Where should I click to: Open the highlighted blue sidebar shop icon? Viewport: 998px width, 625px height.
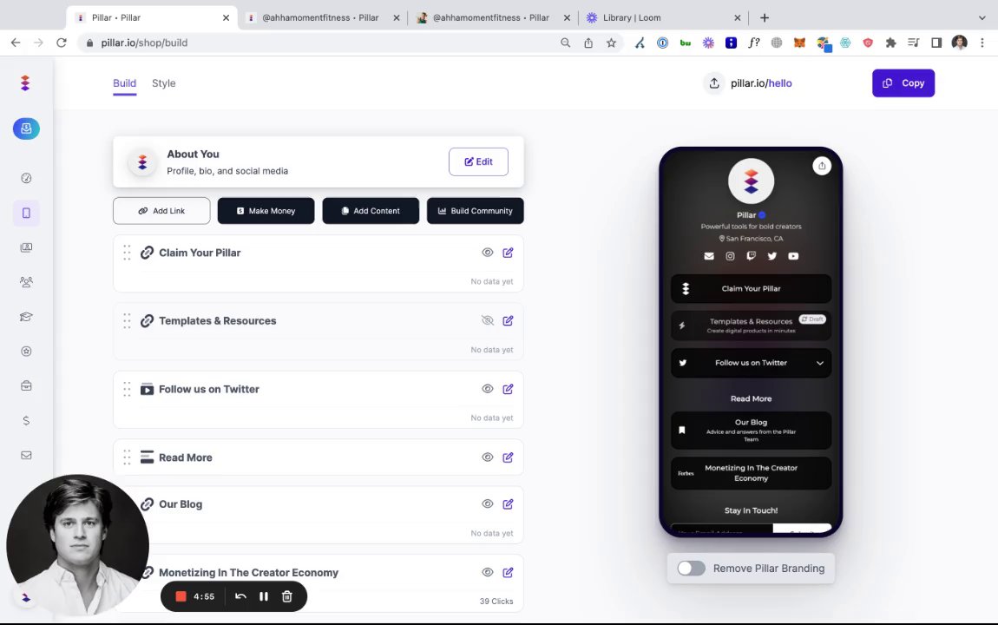point(26,128)
